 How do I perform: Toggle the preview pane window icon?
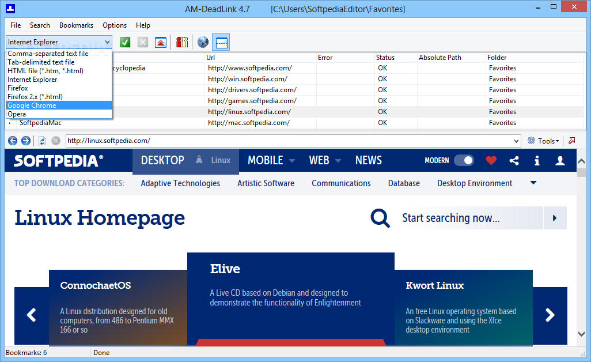(x=221, y=42)
